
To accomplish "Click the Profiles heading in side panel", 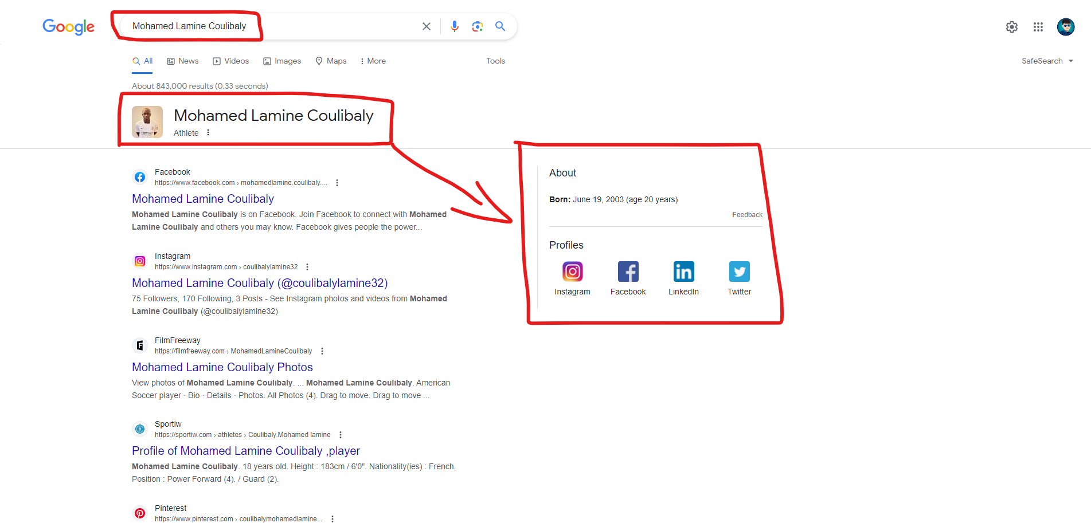I will [566, 245].
